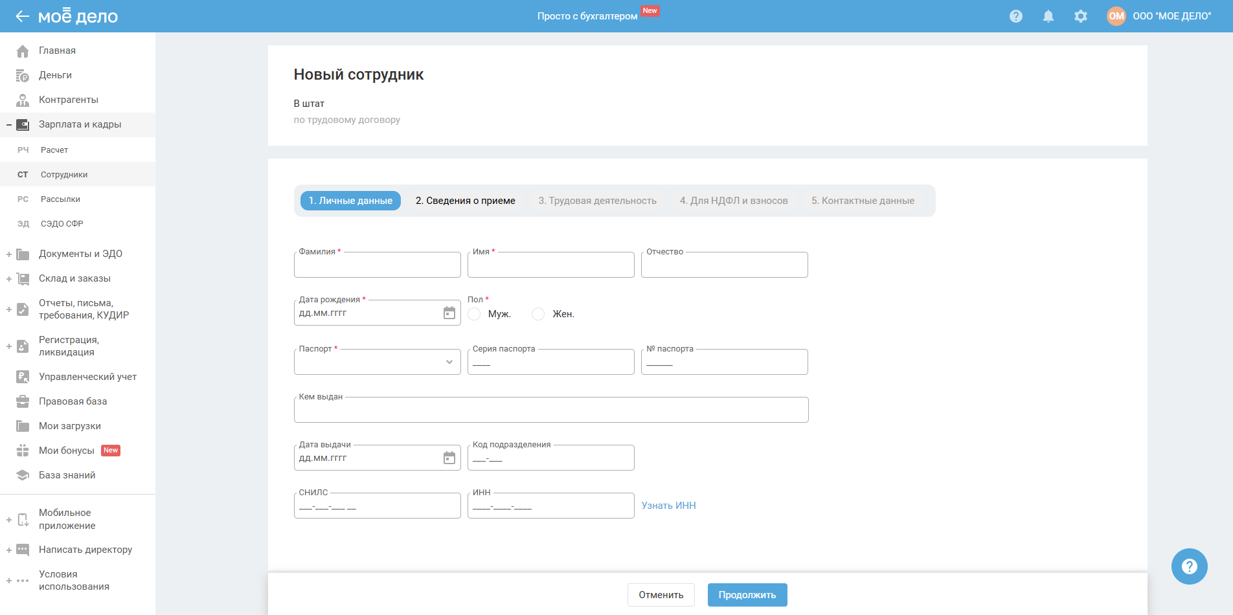Open Расчет in sidebar menu
1233x615 pixels.
(54, 150)
